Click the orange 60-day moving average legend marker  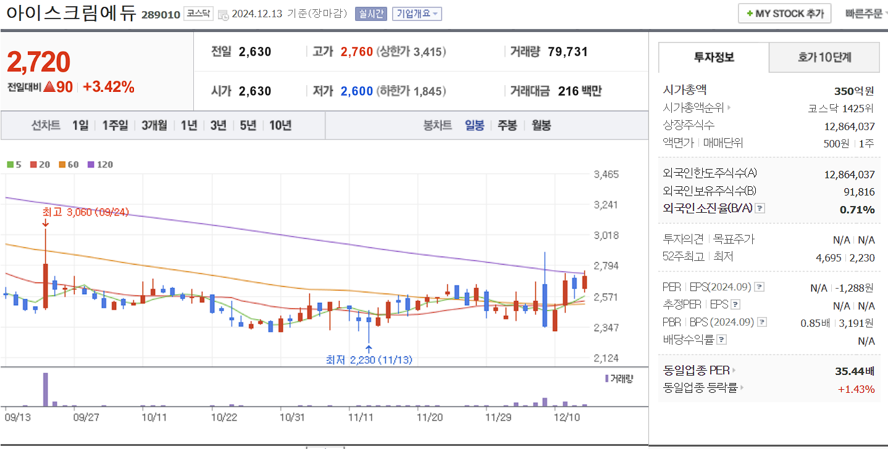pos(62,165)
